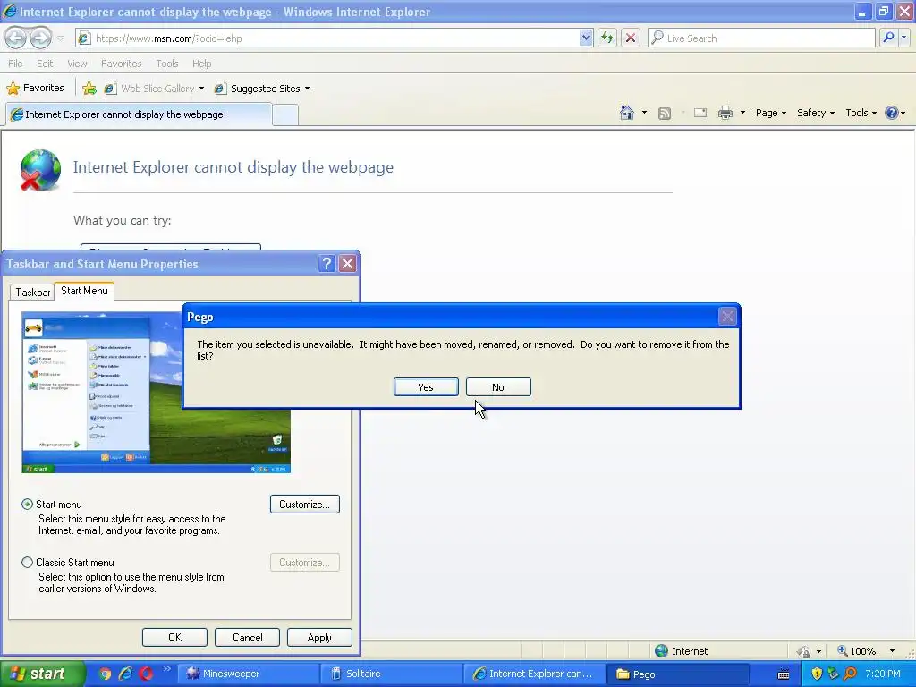Viewport: 916px width, 687px height.
Task: Click the Back navigation arrow in Internet Explorer
Action: pyautogui.click(x=16, y=38)
